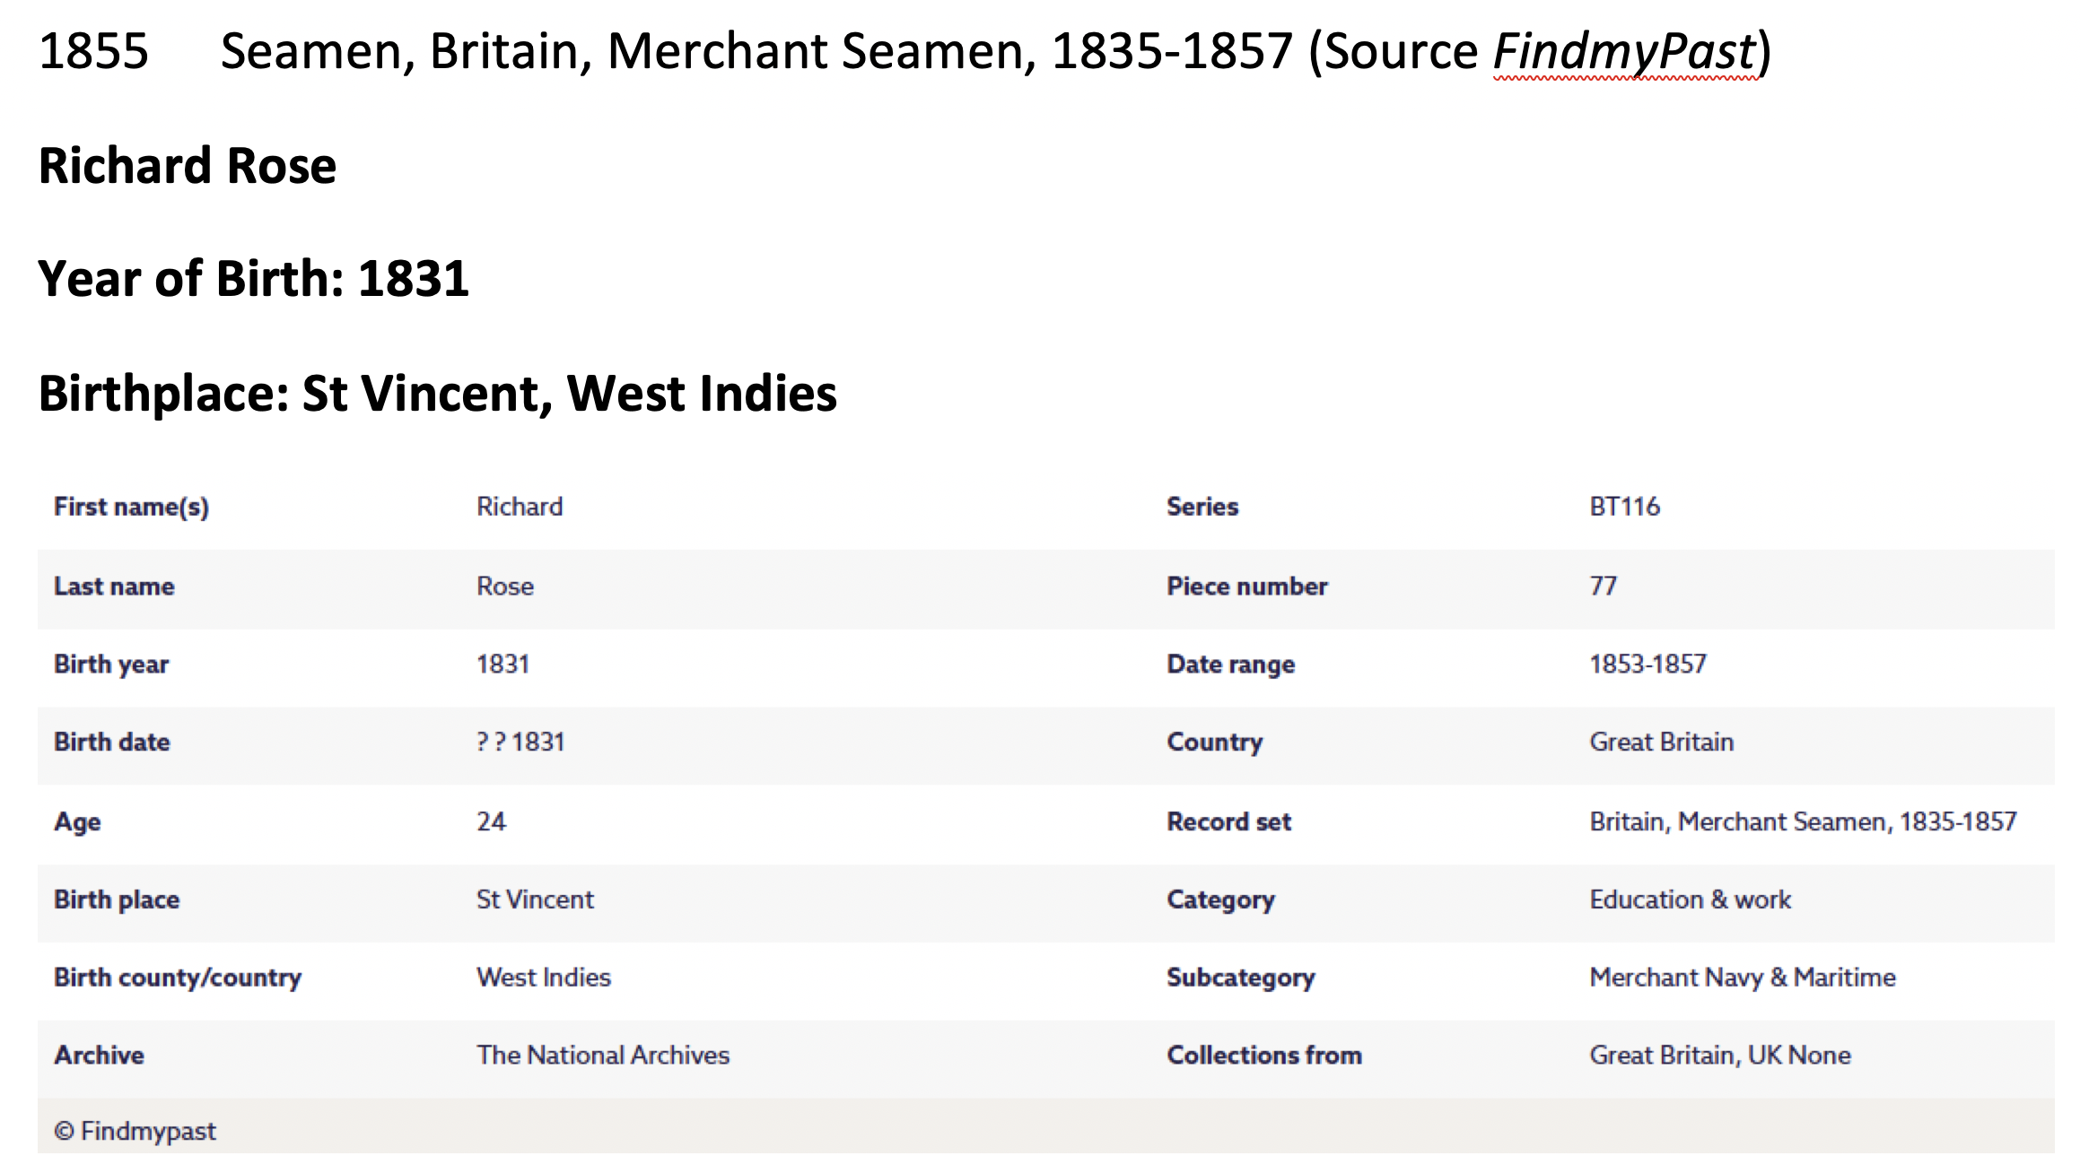Click the St Vincent birth place value

535,899
